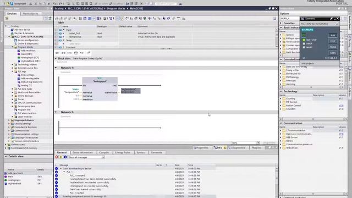Insert an assignment coil from favorites bar

coord(70,53)
